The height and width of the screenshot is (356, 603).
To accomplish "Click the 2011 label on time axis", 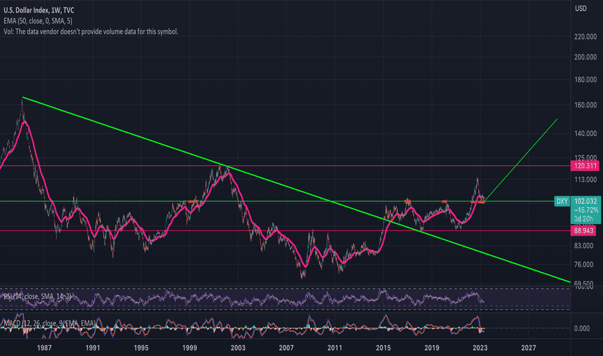I will tap(335, 348).
